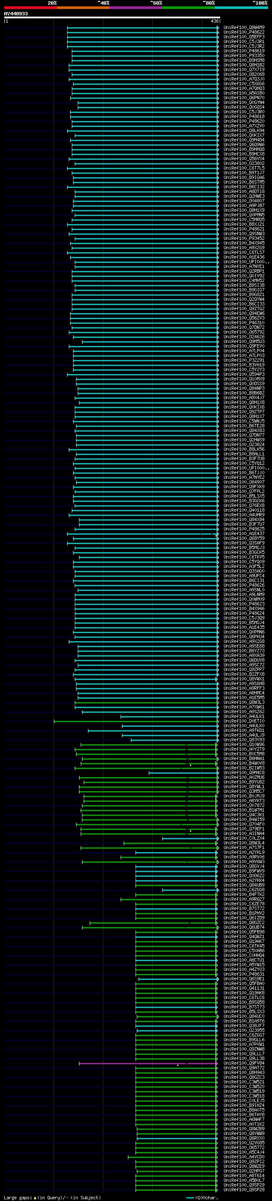Click the purple ~60% identity legend segment
Image resolution: width=272 pixels, height=1201 pixels.
(x=136, y=8)
